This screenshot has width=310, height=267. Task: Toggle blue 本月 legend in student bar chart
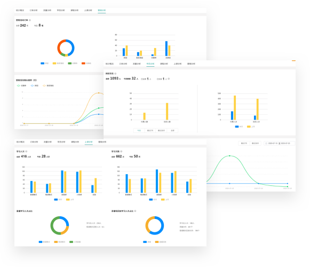click(x=239, y=127)
